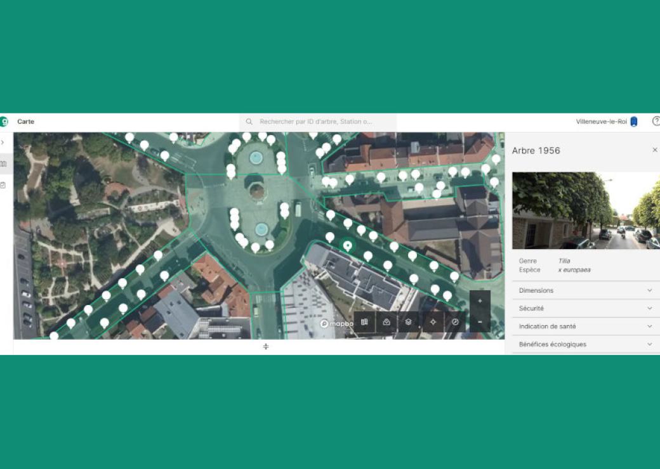
Task: Click the location pin tool on the map toolbar
Action: [x=387, y=322]
